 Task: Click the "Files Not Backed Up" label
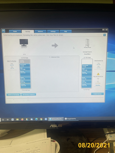click(98, 76)
